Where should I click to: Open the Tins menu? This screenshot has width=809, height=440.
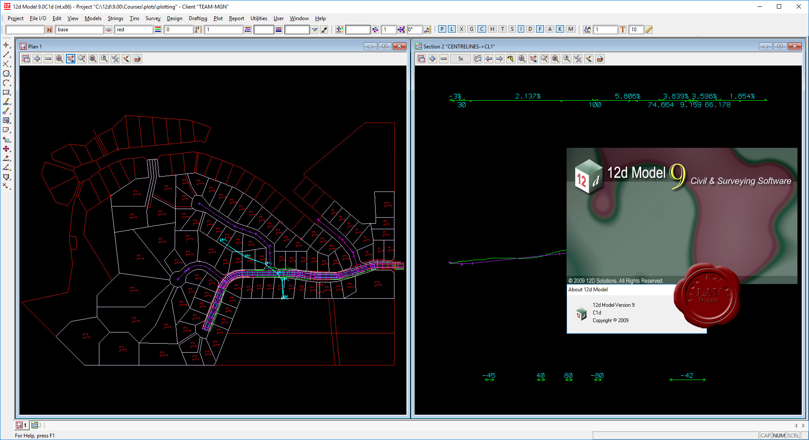(x=134, y=18)
